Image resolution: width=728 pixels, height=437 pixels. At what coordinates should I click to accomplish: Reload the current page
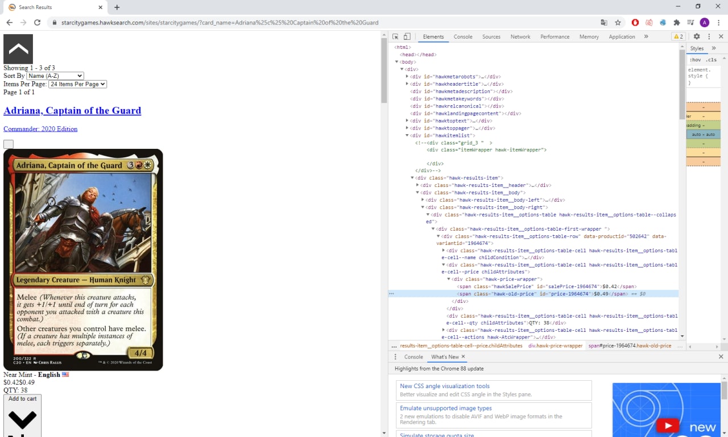38,23
